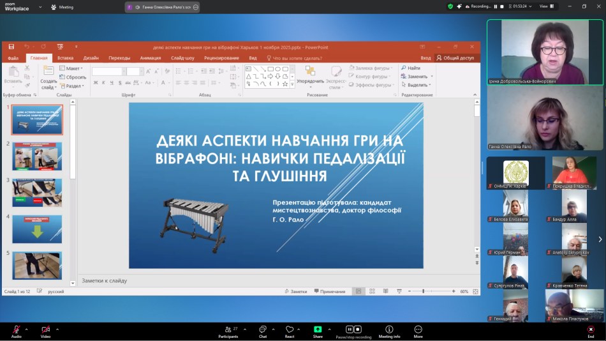Screen dimensions: 606x341
Task: Open the Zoom Chat panel
Action: [x=263, y=330]
